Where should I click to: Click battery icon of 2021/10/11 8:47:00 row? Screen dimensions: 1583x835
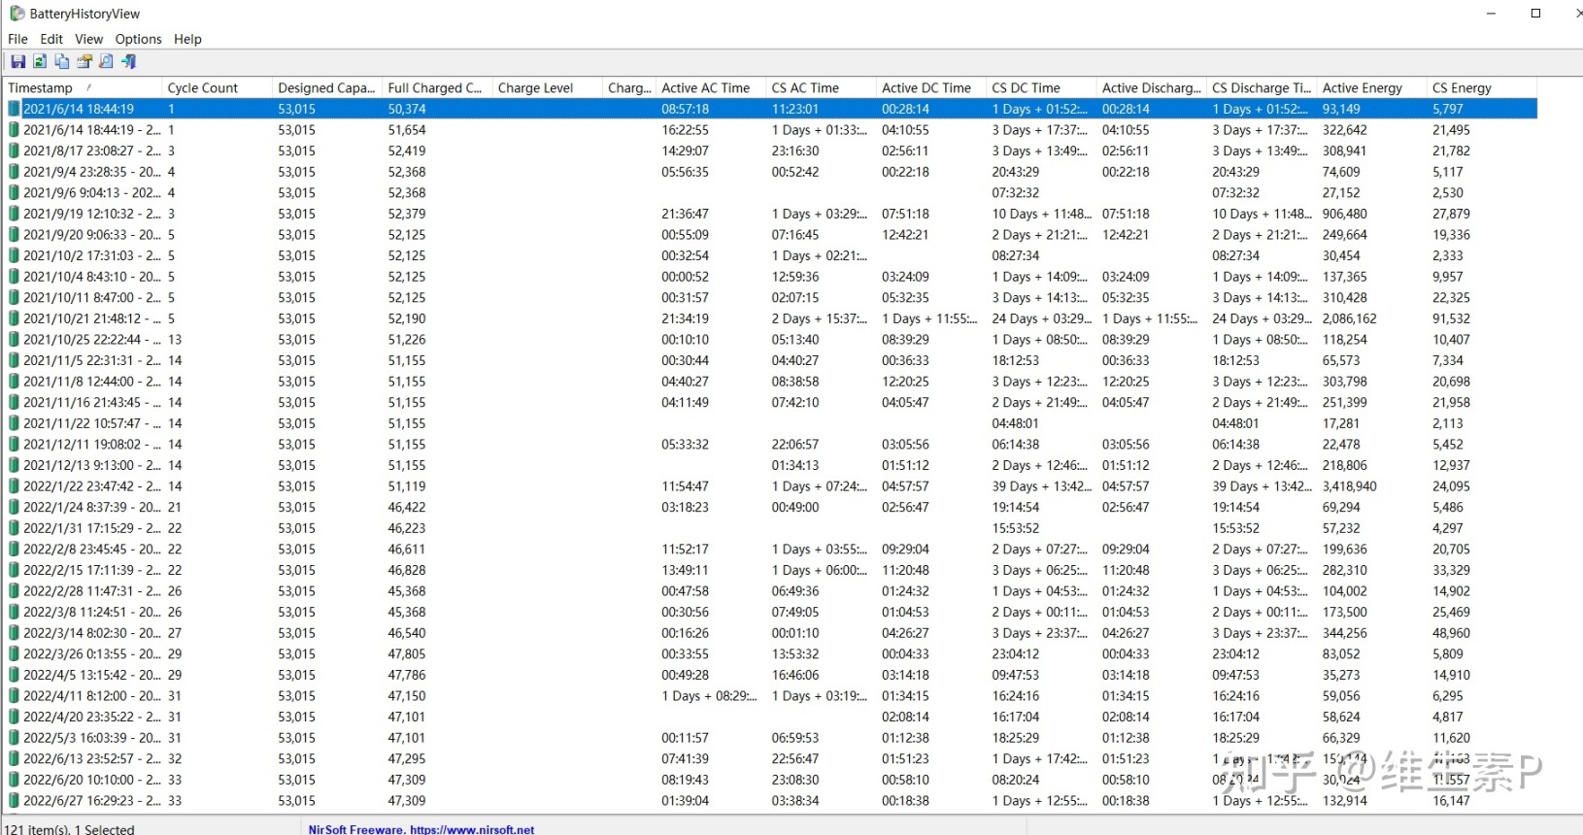14,298
